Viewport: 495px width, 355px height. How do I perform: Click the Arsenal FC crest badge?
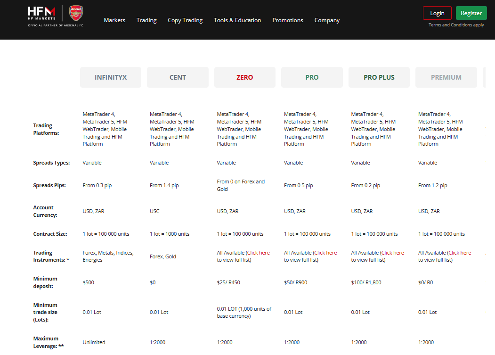click(x=76, y=13)
